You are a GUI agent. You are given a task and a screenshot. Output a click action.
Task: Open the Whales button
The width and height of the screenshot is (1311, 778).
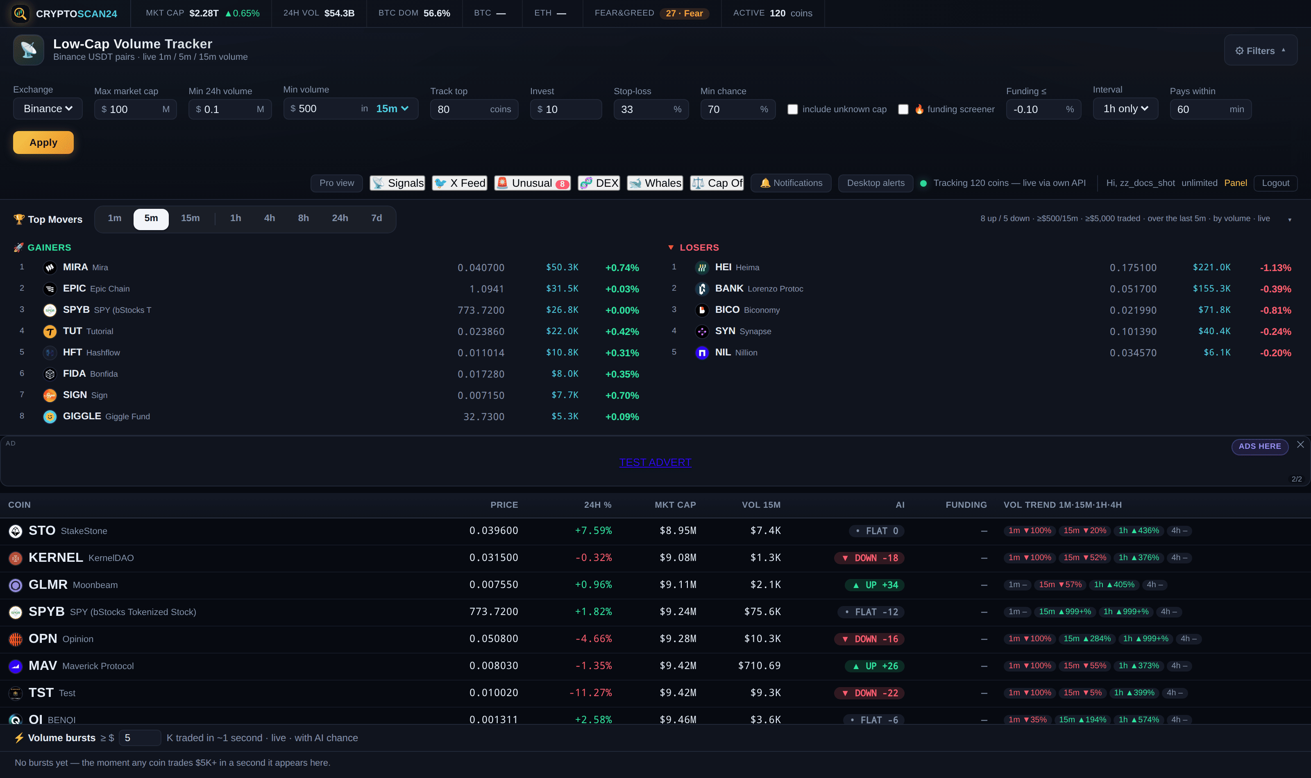pyautogui.click(x=655, y=183)
